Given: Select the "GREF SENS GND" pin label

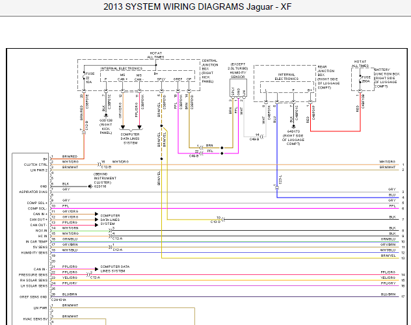Looking at the screenshot, I should tap(33, 297).
